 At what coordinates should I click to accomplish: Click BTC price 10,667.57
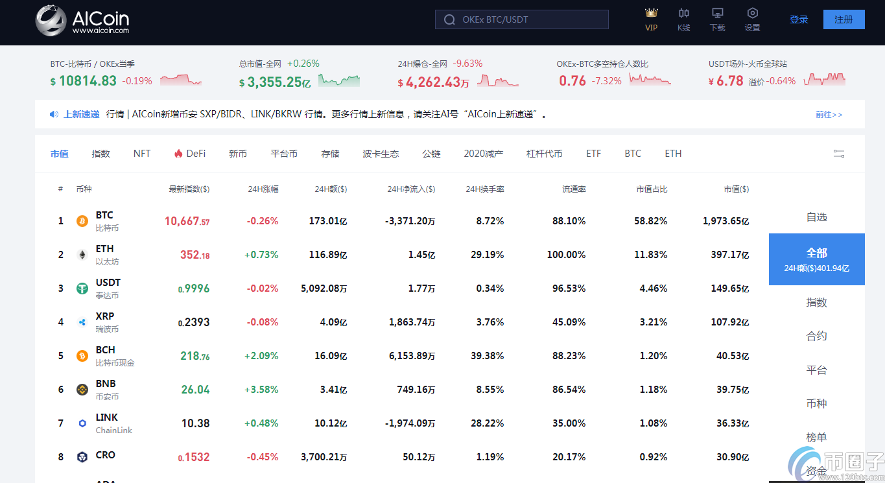click(x=187, y=221)
